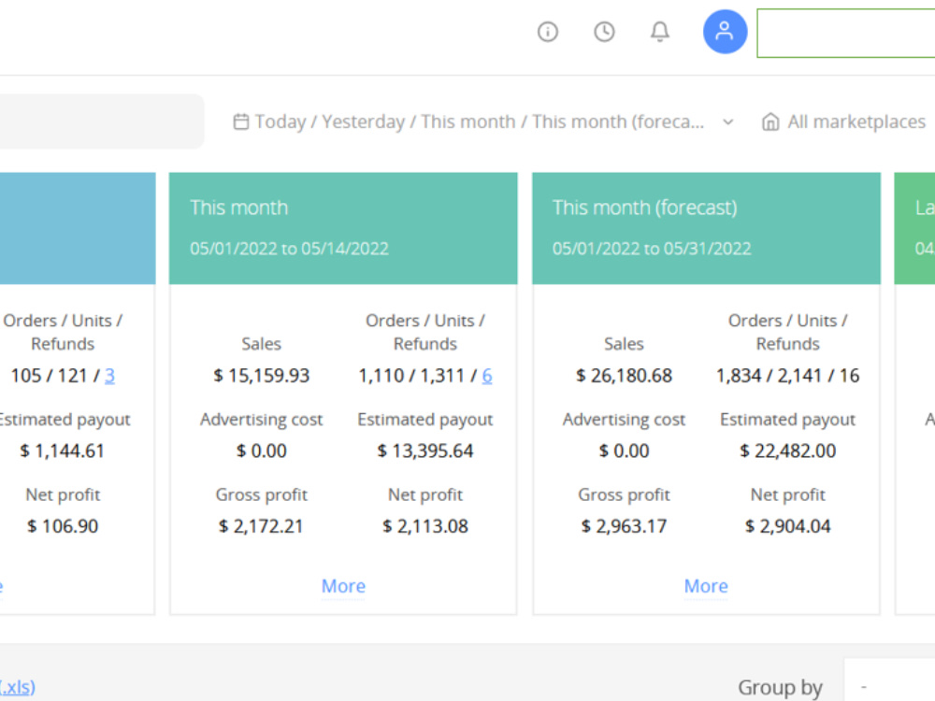Expand the date period dropdown chevron
The width and height of the screenshot is (935, 701).
point(727,122)
